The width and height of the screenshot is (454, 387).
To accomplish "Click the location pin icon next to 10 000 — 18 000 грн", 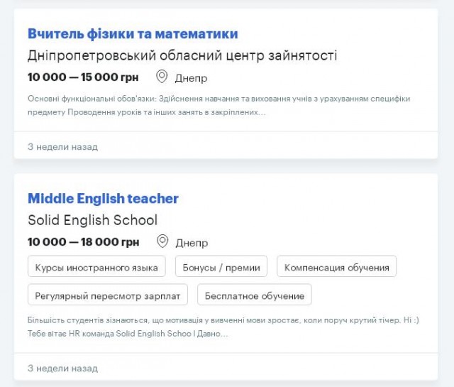I will (x=162, y=241).
